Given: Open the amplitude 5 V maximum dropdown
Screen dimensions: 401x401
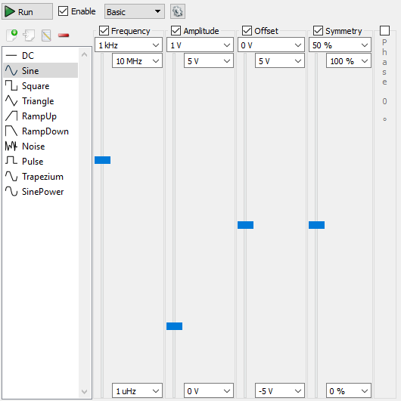Looking at the screenshot, I should click(x=209, y=61).
